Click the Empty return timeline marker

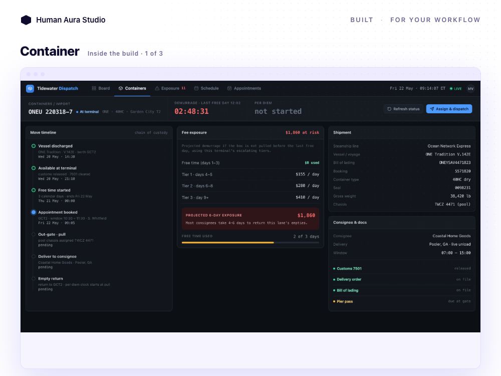34,278
